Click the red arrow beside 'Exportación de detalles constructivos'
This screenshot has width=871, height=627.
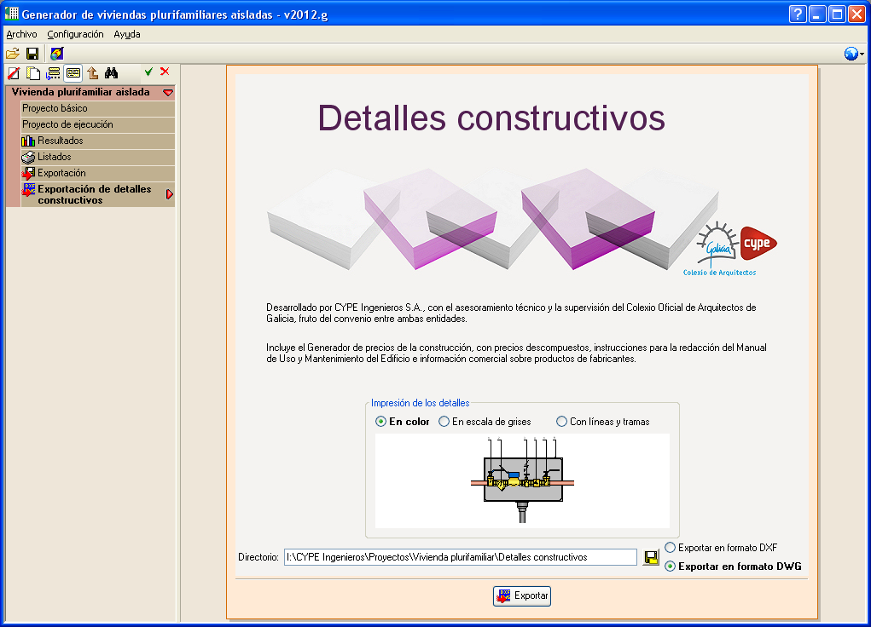(170, 194)
